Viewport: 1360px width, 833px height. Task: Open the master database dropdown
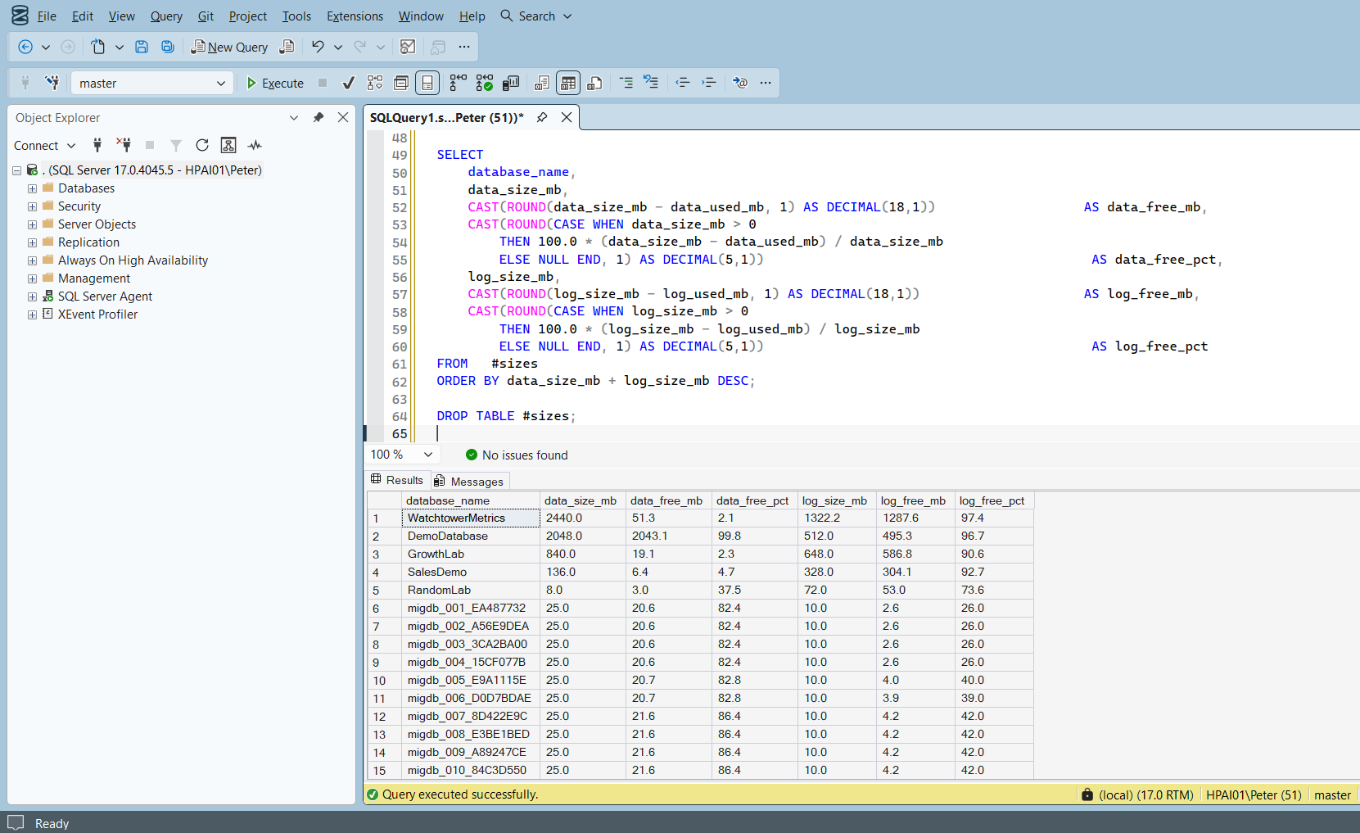click(220, 83)
